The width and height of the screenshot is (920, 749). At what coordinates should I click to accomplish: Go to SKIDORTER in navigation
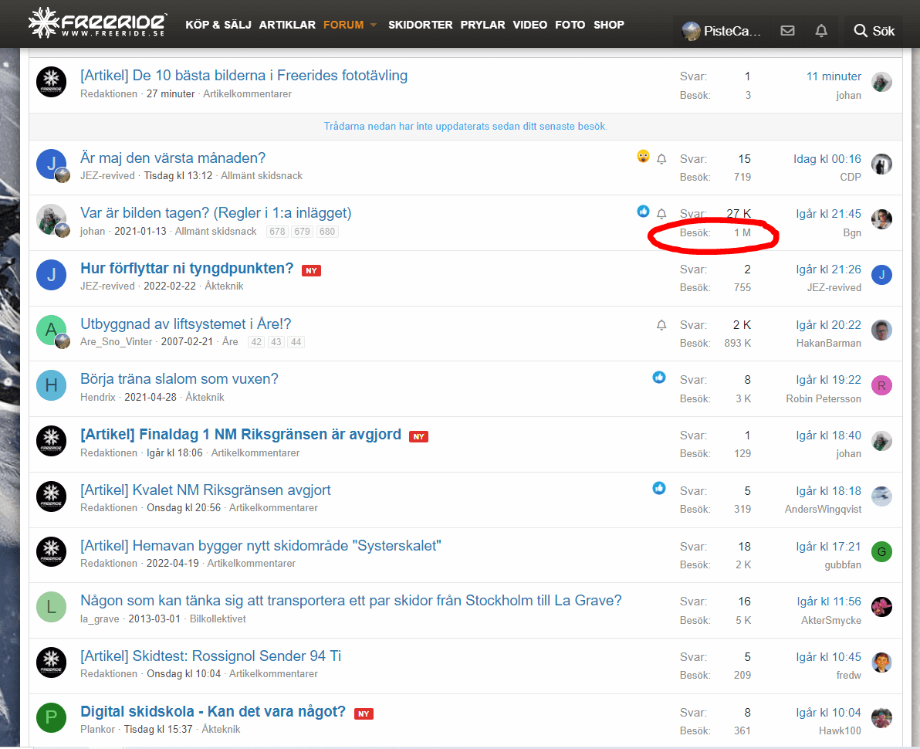coord(420,25)
